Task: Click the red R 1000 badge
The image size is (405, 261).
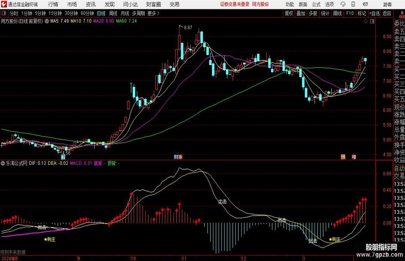Action: (402, 15)
